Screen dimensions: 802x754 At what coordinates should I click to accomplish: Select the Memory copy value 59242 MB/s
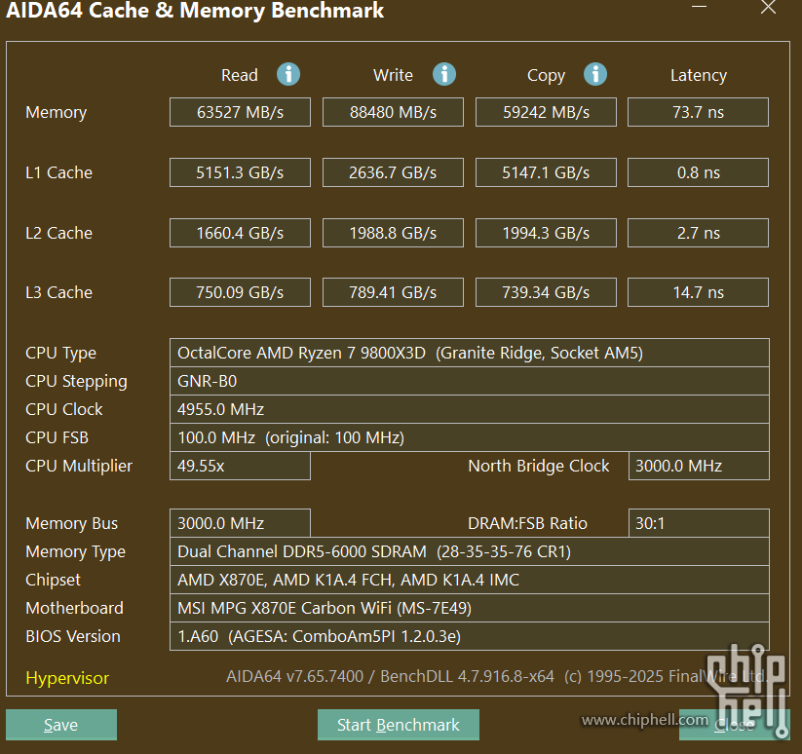pos(546,112)
